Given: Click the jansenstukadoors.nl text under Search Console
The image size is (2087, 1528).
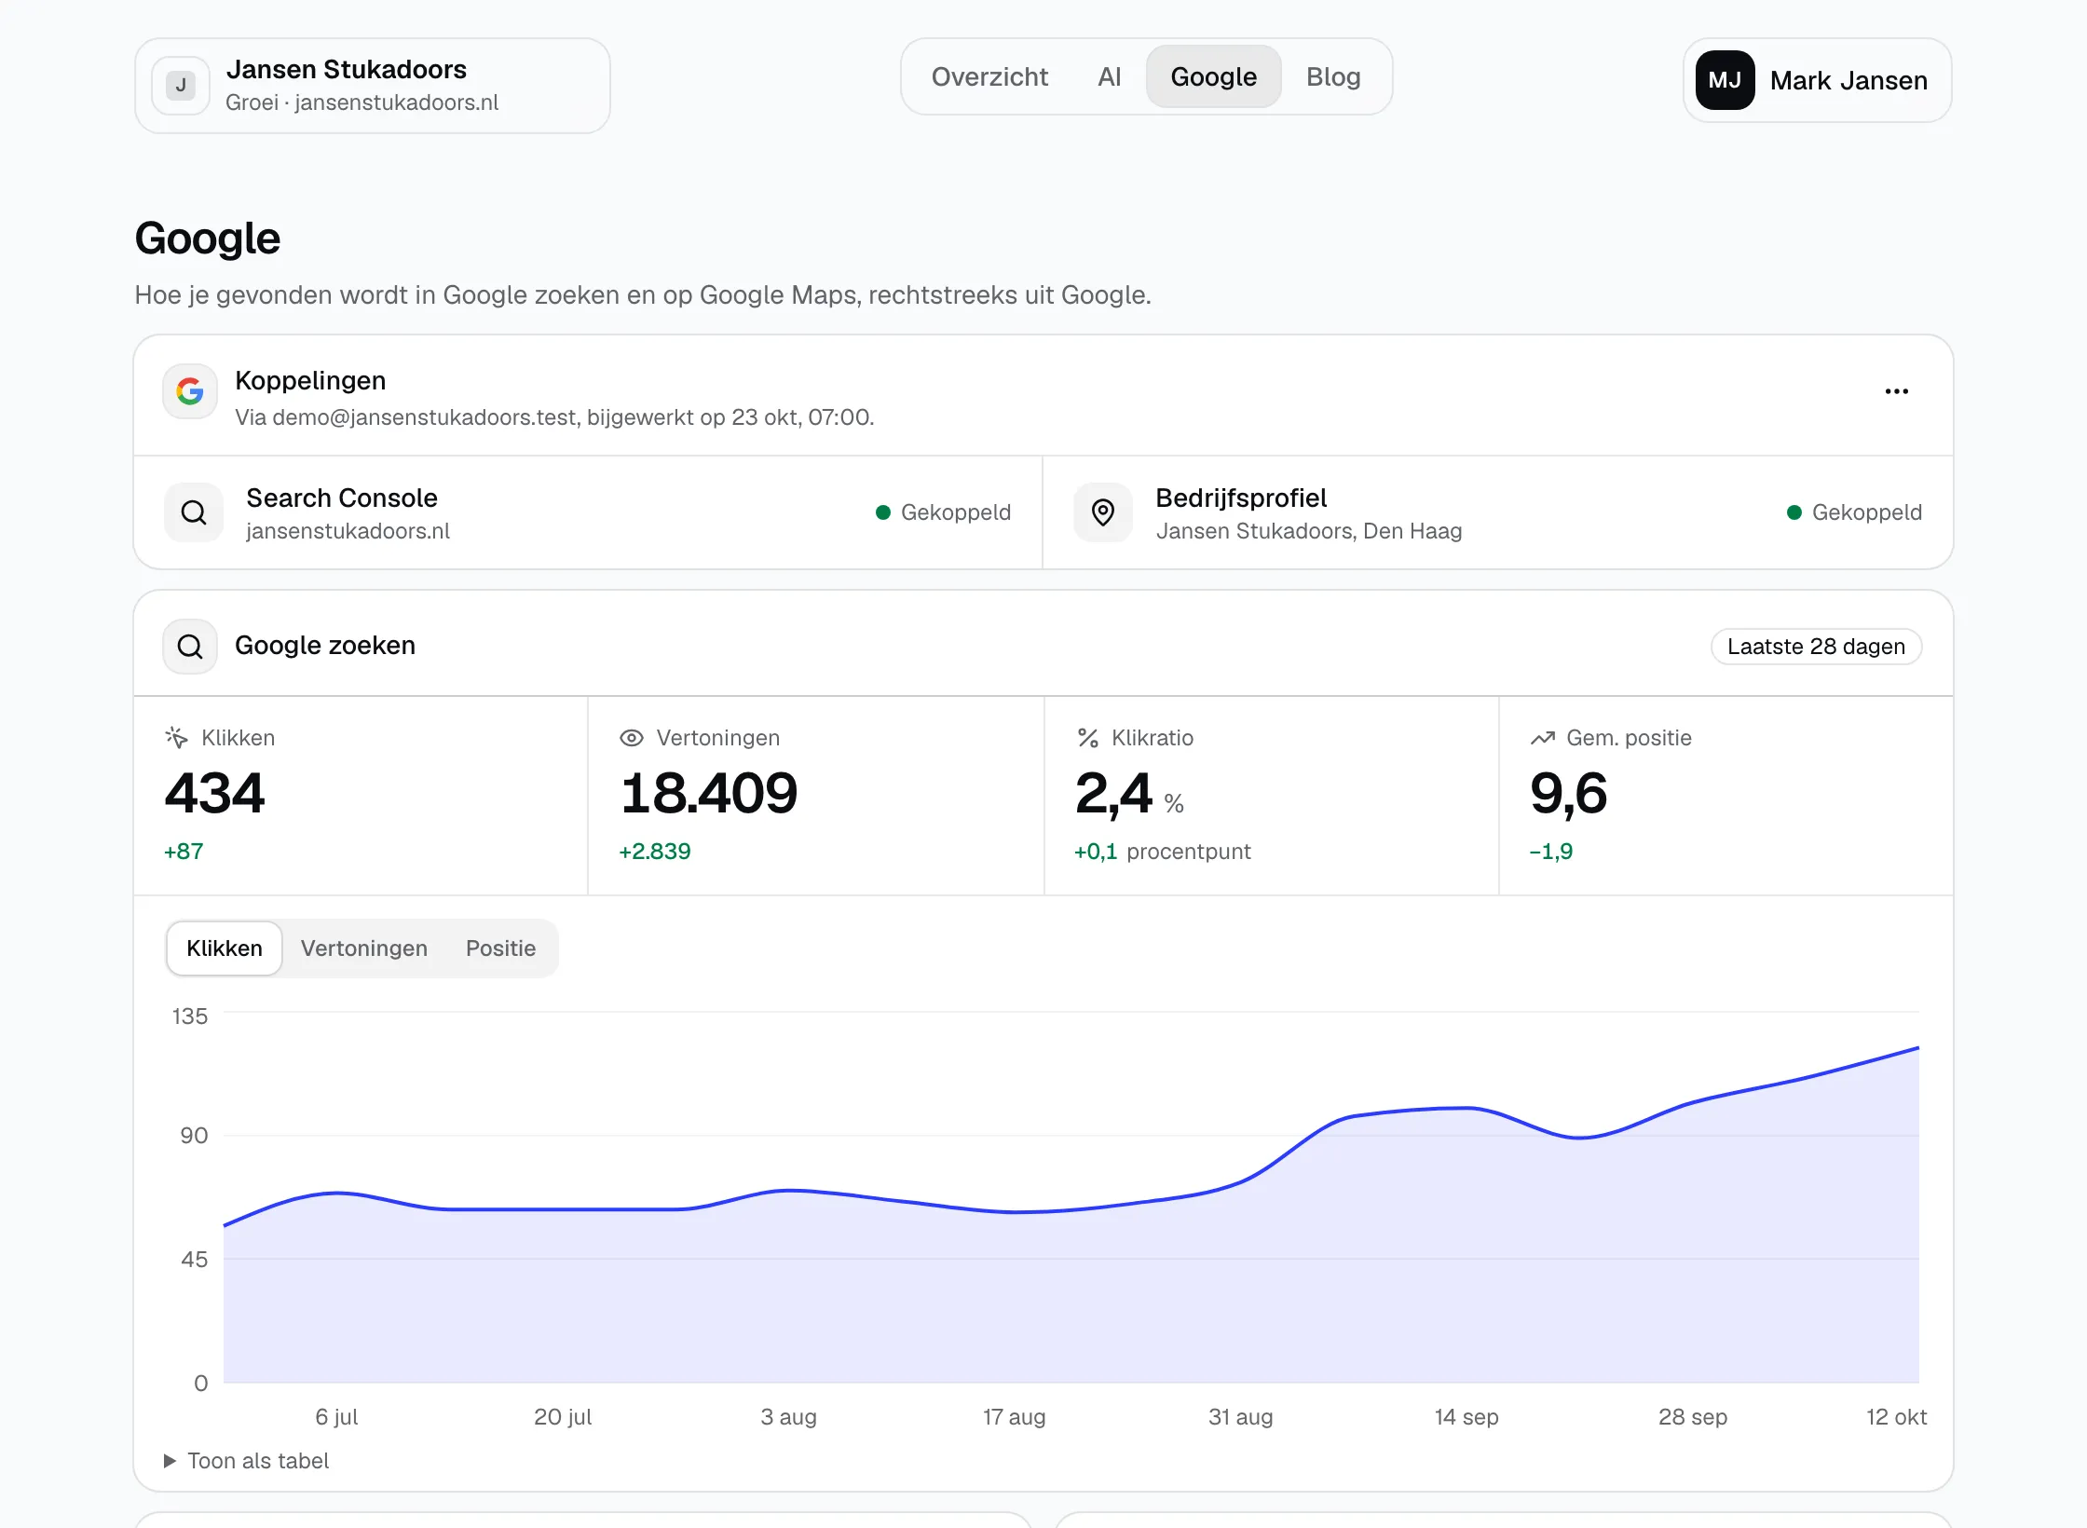Looking at the screenshot, I should (348, 531).
